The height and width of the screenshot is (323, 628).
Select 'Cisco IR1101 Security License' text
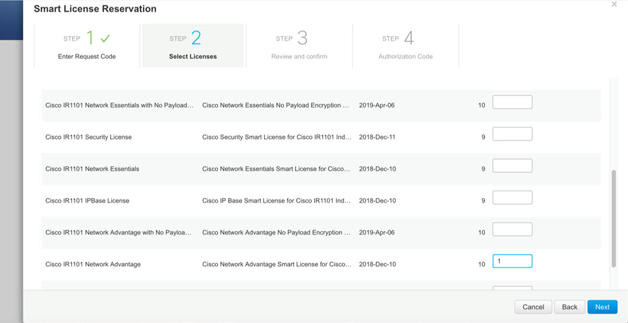[x=89, y=137]
